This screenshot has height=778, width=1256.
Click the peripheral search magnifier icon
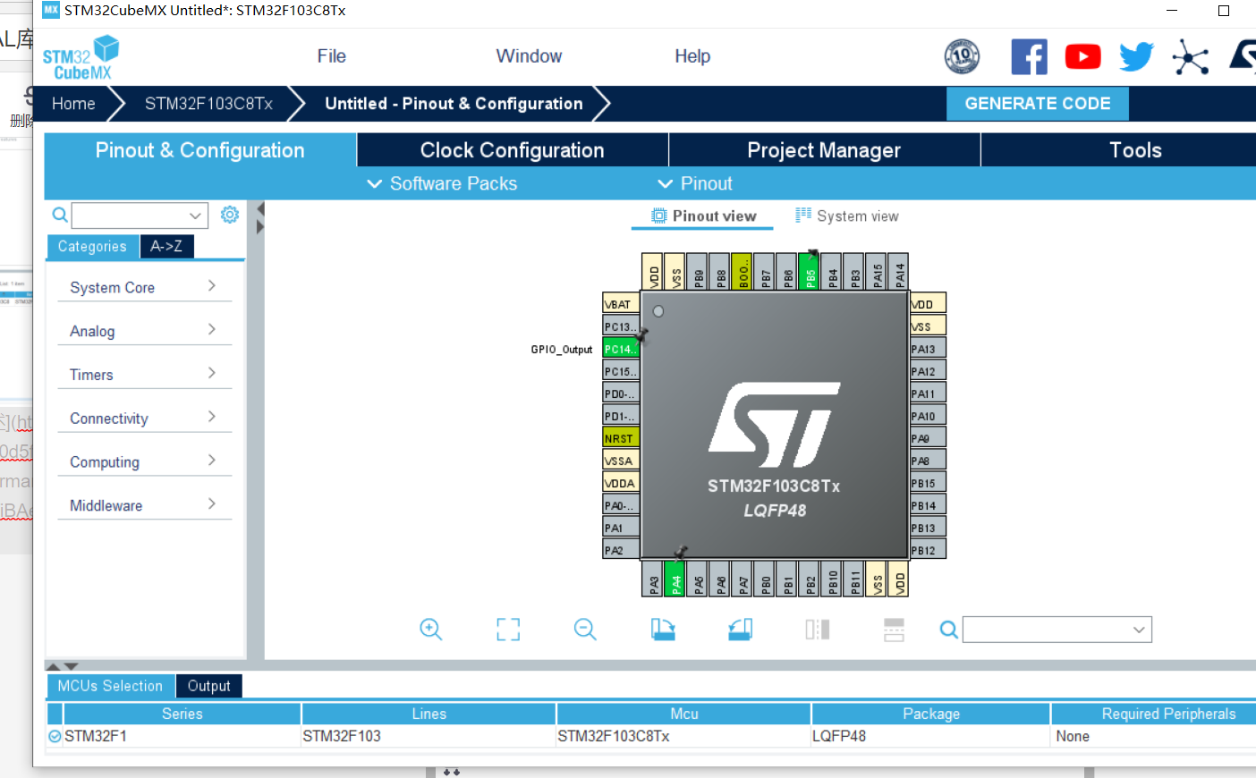(60, 215)
